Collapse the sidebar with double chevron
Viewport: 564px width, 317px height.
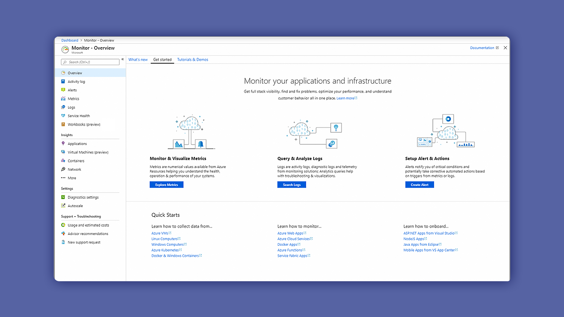(x=123, y=59)
